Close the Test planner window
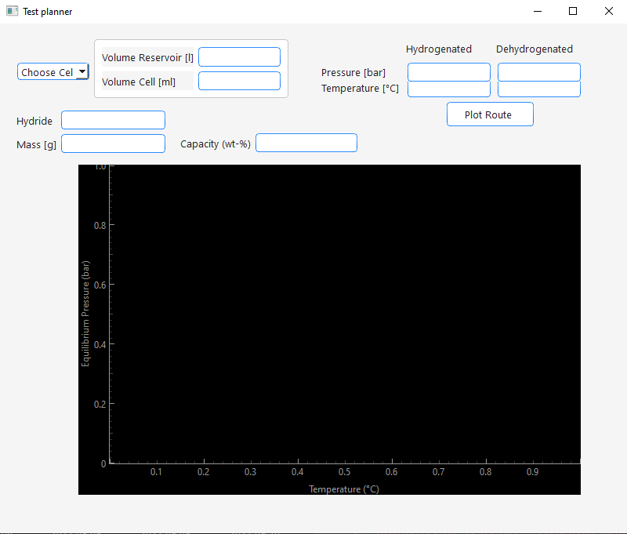This screenshot has height=534, width=627. pos(609,11)
